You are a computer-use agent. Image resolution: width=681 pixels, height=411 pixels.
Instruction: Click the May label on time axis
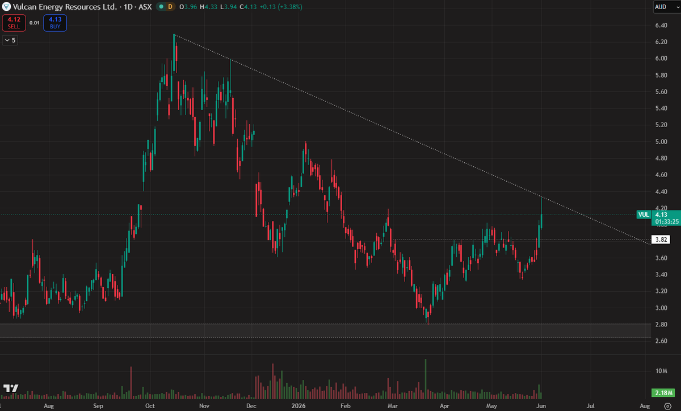coord(492,406)
